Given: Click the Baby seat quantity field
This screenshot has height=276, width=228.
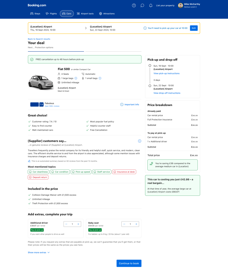Looking at the screenshot, I should pyautogui.click(x=130, y=224).
